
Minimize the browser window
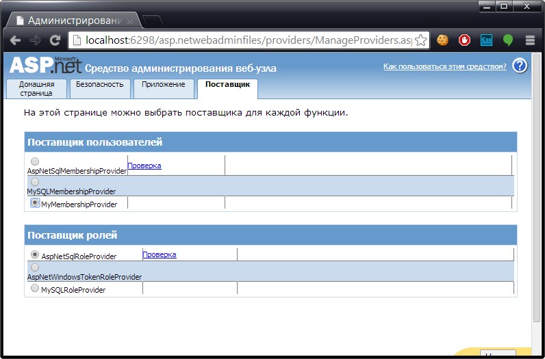(487, 6)
